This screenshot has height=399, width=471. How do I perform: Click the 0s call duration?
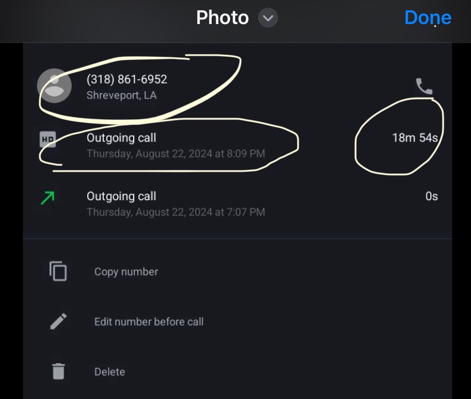coord(431,197)
